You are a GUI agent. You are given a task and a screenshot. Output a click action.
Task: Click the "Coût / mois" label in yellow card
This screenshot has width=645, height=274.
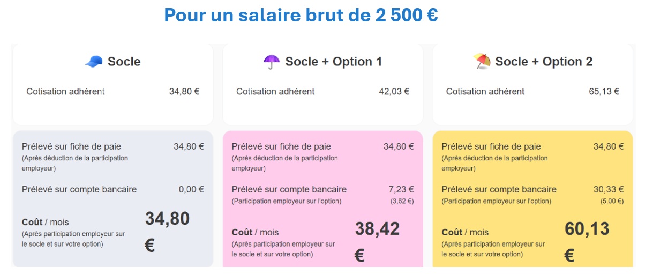[465, 232]
